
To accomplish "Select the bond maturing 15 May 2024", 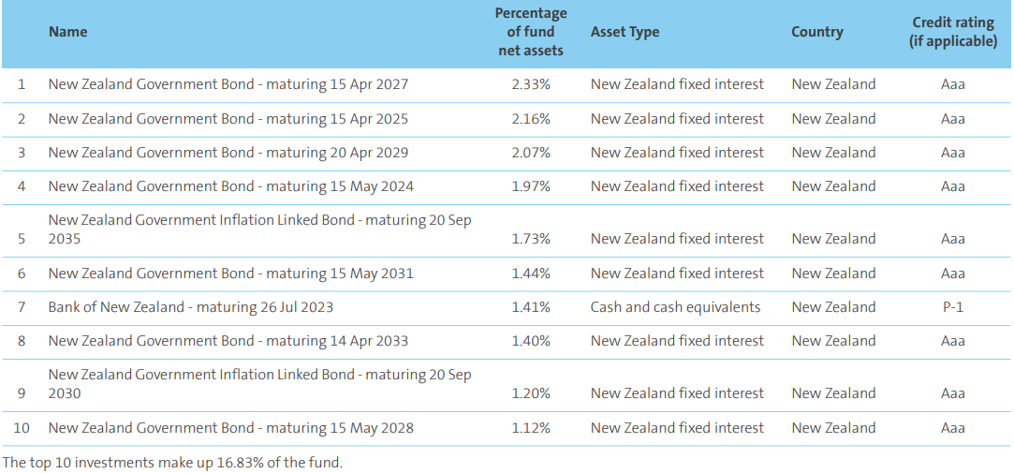I will tap(230, 186).
